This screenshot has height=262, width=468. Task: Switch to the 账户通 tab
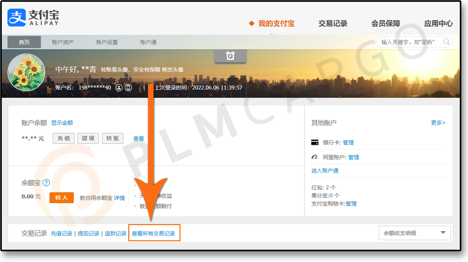tap(148, 42)
